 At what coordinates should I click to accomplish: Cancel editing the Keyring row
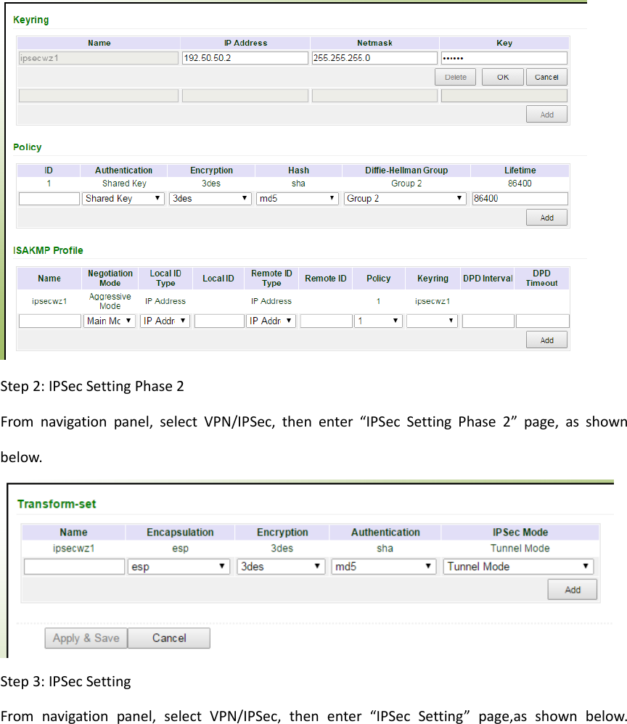[546, 76]
